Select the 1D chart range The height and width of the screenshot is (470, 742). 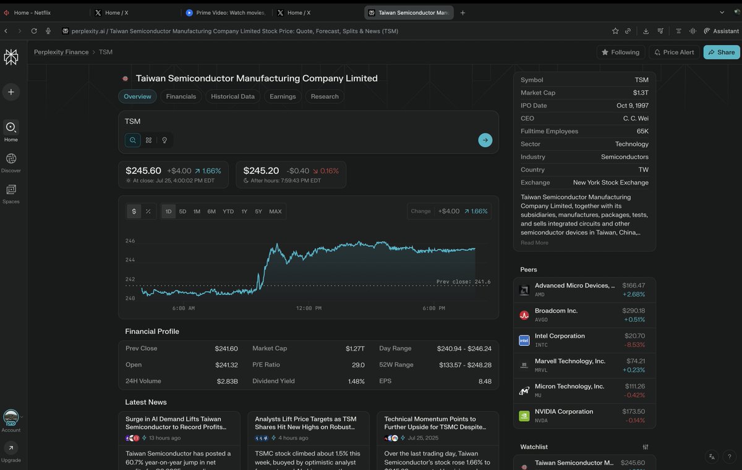point(169,211)
